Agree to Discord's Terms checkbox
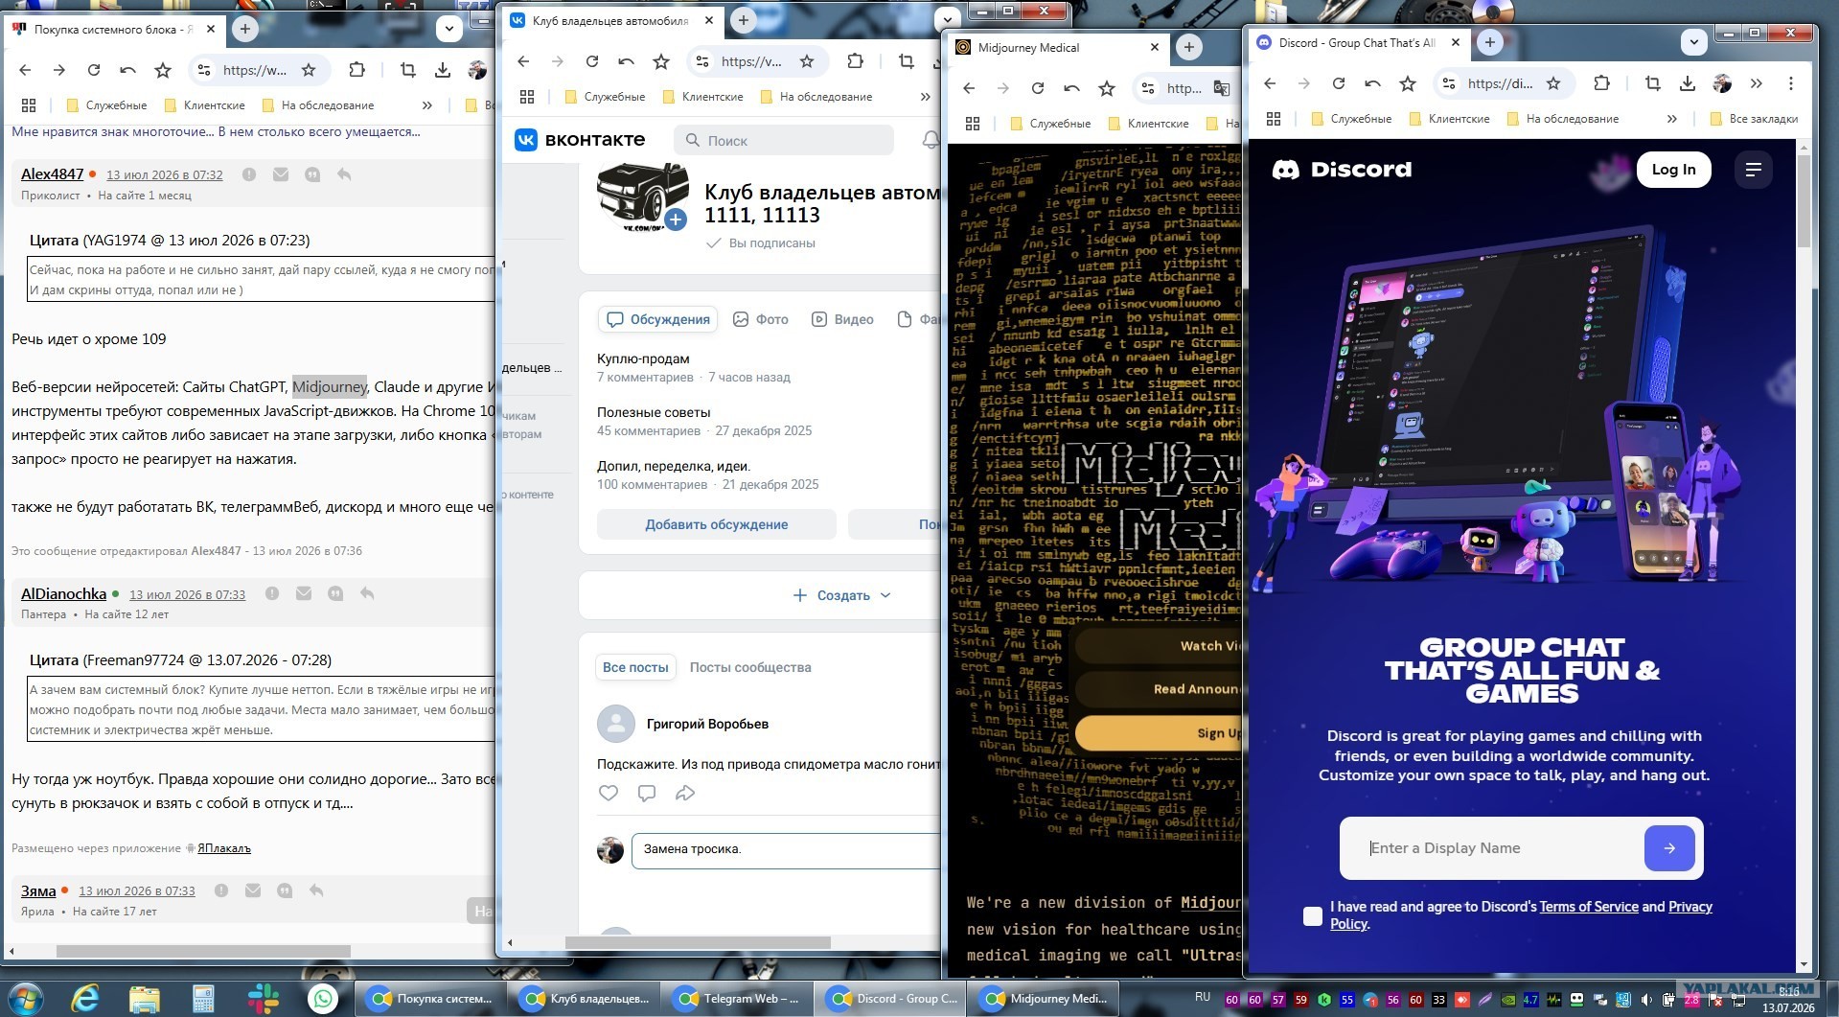This screenshot has height=1017, width=1839. 1313,915
